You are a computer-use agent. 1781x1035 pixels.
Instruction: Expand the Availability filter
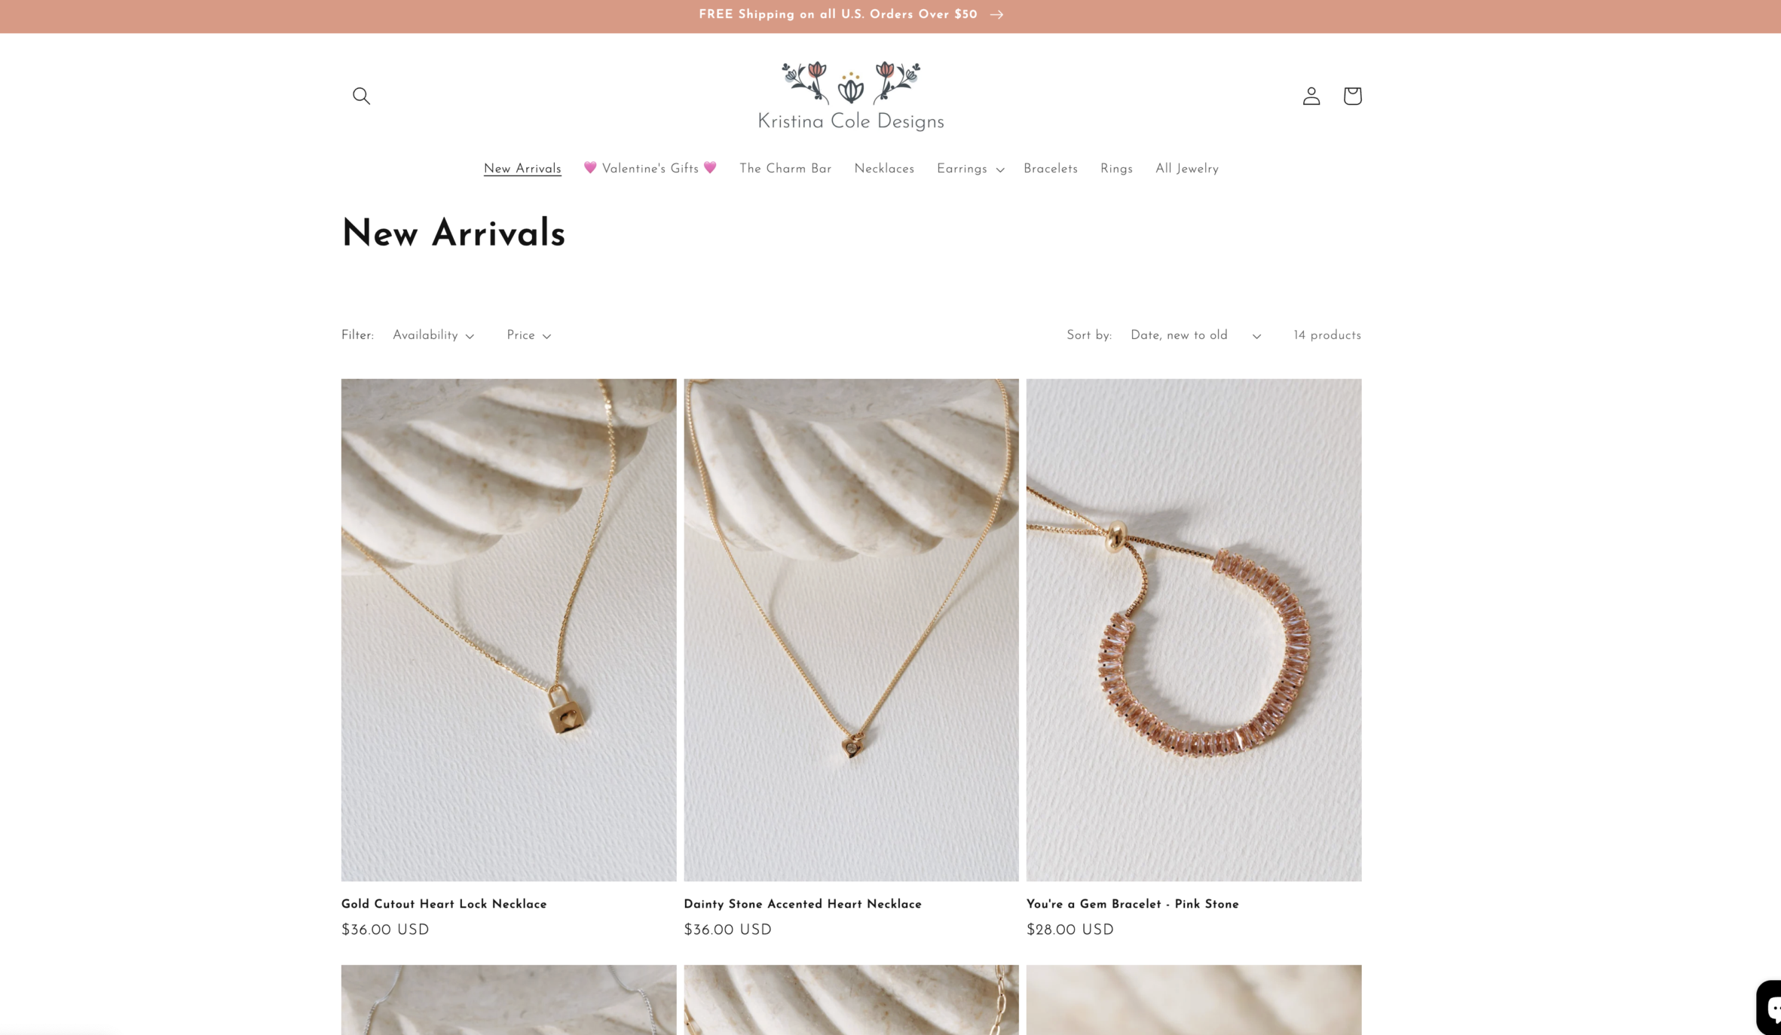(433, 335)
